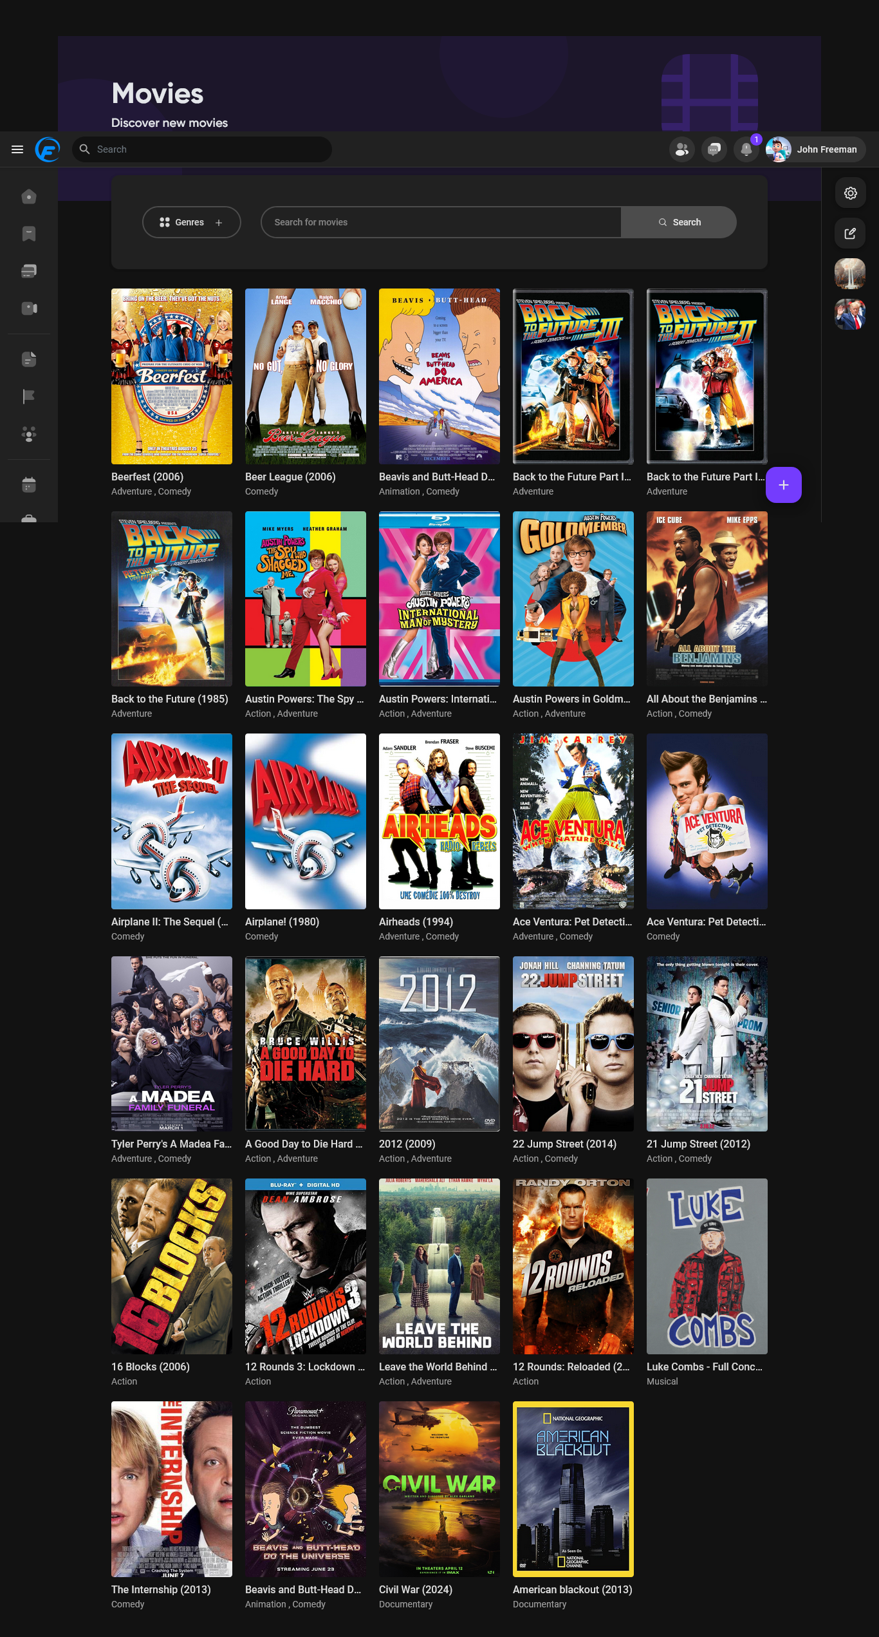Image resolution: width=879 pixels, height=1637 pixels.
Task: Open '21 Jump Street (2012)' title
Action: pos(698,1144)
